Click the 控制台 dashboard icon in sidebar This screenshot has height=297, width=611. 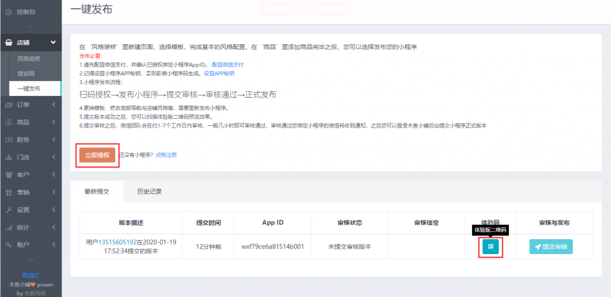coord(8,11)
